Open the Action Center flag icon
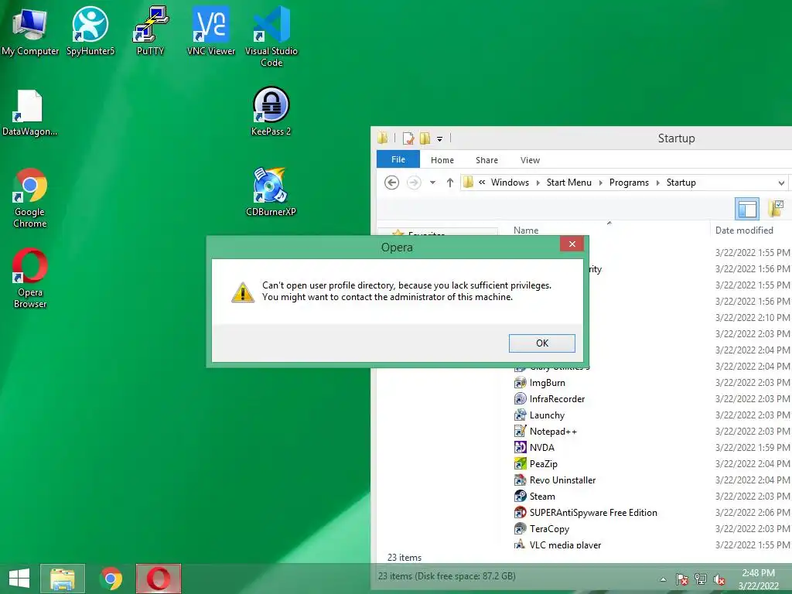This screenshot has width=792, height=594. [682, 579]
